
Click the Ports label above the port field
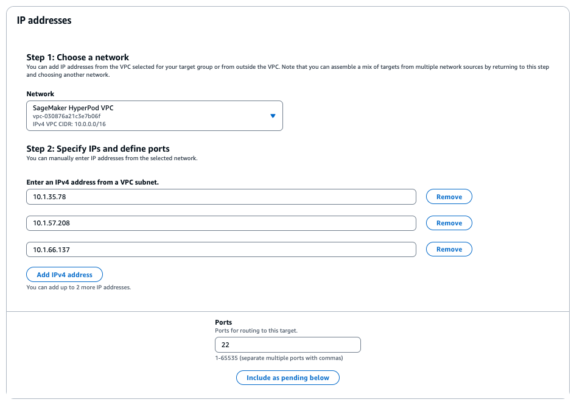point(223,322)
